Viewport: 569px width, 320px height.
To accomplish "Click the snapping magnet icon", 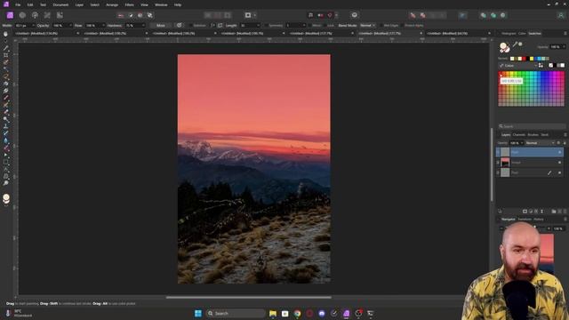I will point(330,15).
